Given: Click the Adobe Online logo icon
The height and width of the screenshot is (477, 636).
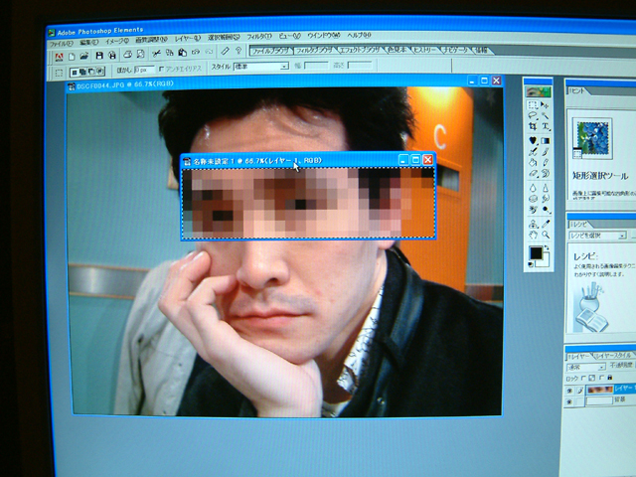Looking at the screenshot, I should [59, 57].
